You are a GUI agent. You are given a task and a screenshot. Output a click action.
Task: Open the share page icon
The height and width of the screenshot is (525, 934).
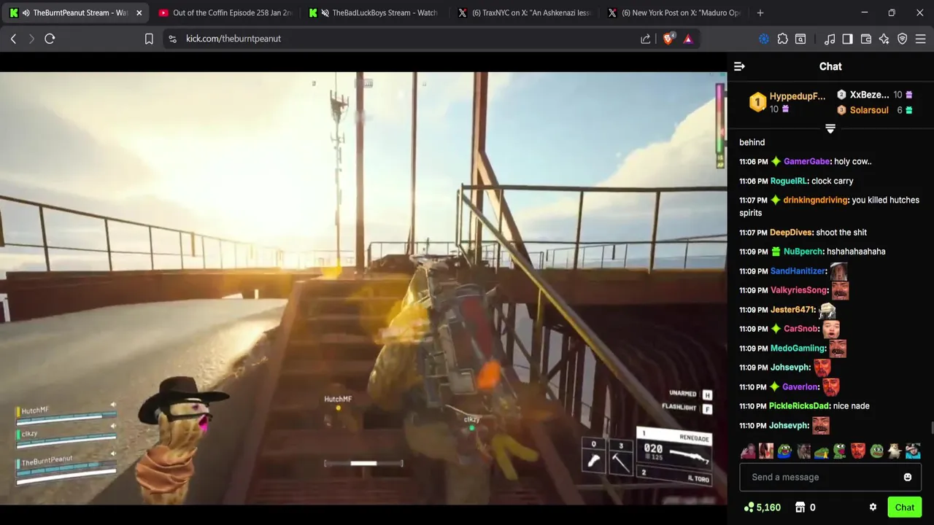pyautogui.click(x=646, y=39)
